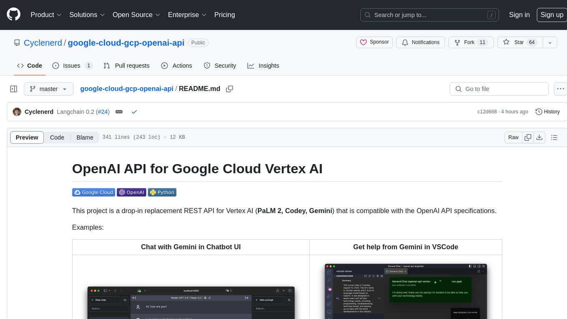Viewport: 567px width, 319px height.
Task: Click the fork count 11
Action: pos(482,42)
